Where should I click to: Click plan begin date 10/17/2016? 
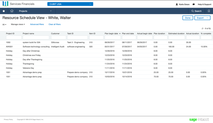(x=110, y=72)
